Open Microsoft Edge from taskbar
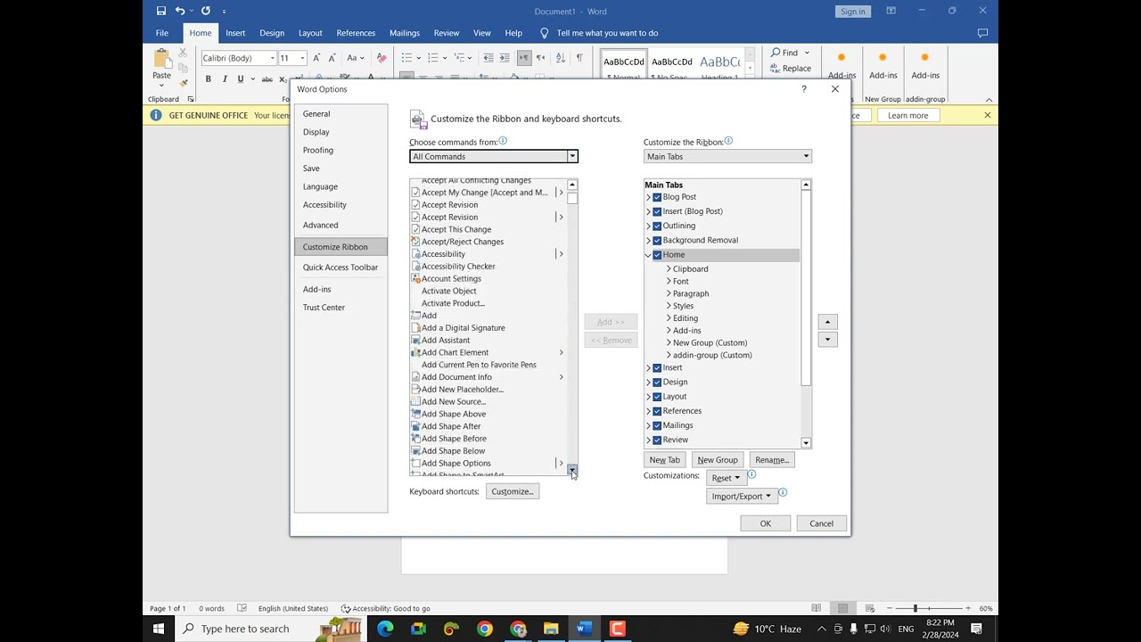 click(385, 629)
